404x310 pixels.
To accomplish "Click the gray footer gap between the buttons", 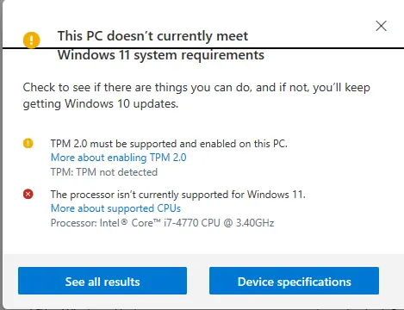I will pyautogui.click(x=198, y=281).
